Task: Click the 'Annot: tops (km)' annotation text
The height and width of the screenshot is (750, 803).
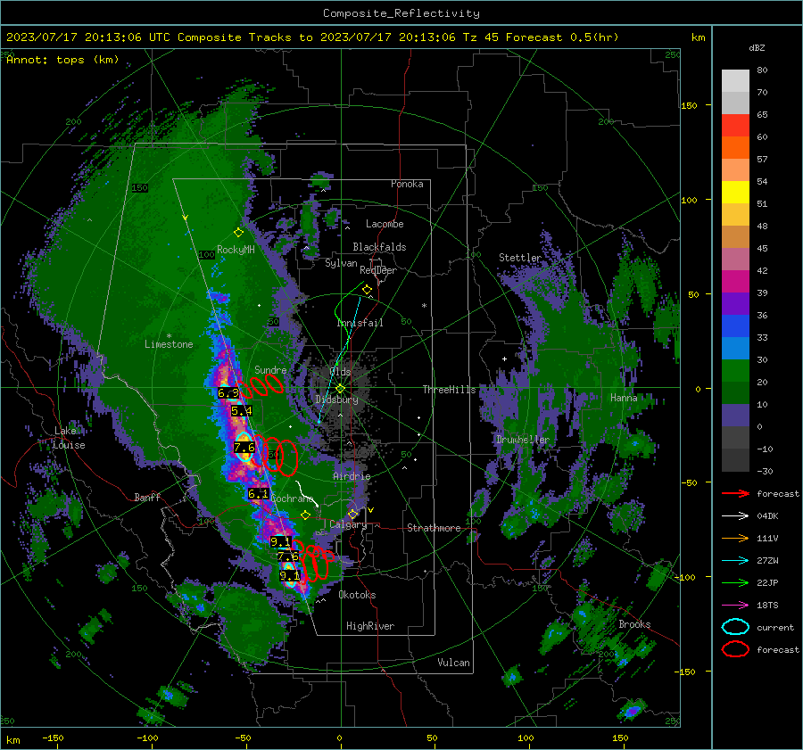Action: [x=62, y=60]
